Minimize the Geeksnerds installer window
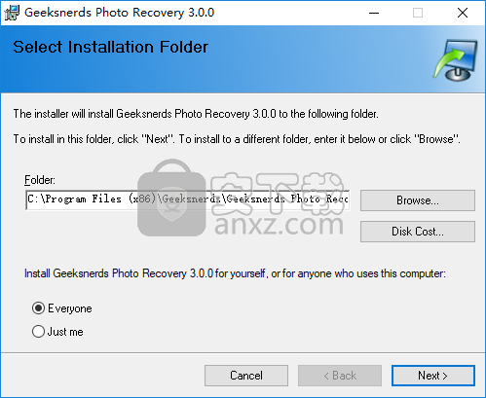 374,13
